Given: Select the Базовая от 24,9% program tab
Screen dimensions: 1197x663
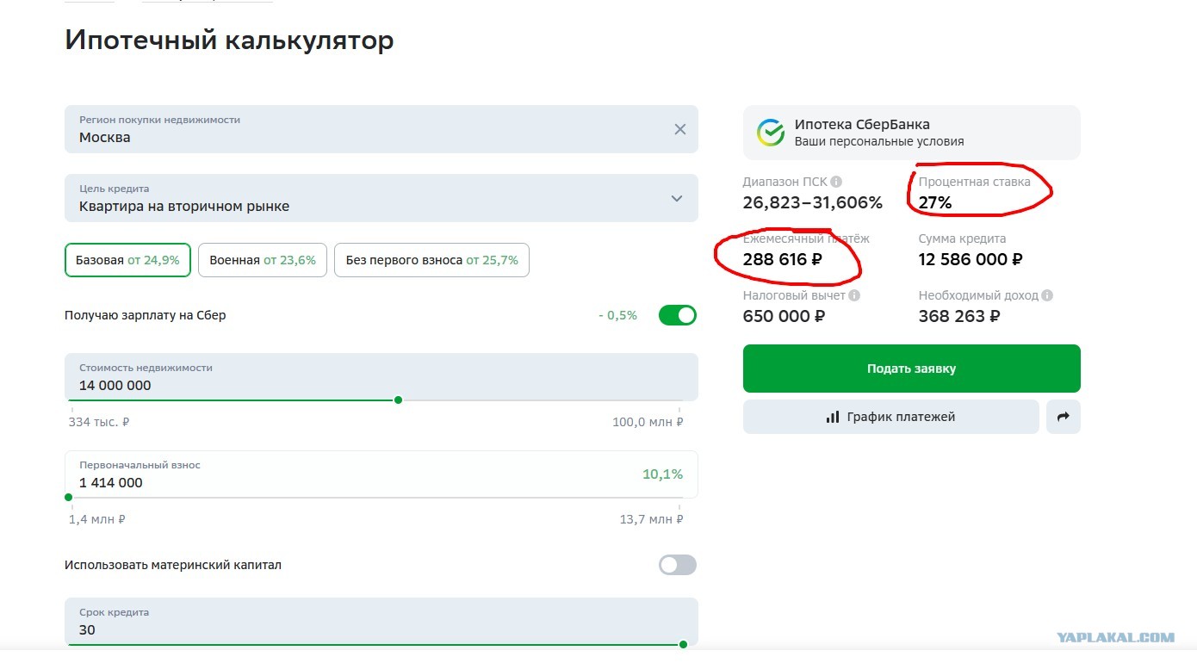Looking at the screenshot, I should [127, 260].
